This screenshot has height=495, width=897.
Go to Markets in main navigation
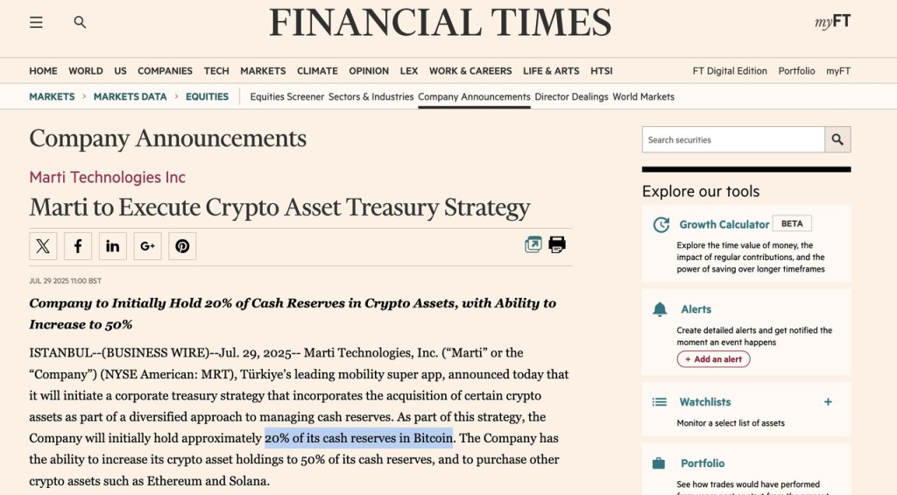(x=263, y=71)
